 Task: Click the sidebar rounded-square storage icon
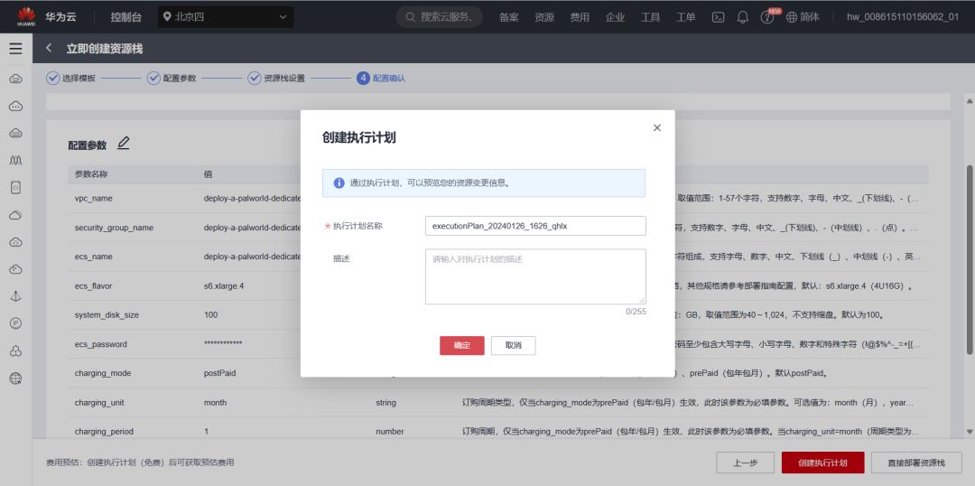(15, 187)
